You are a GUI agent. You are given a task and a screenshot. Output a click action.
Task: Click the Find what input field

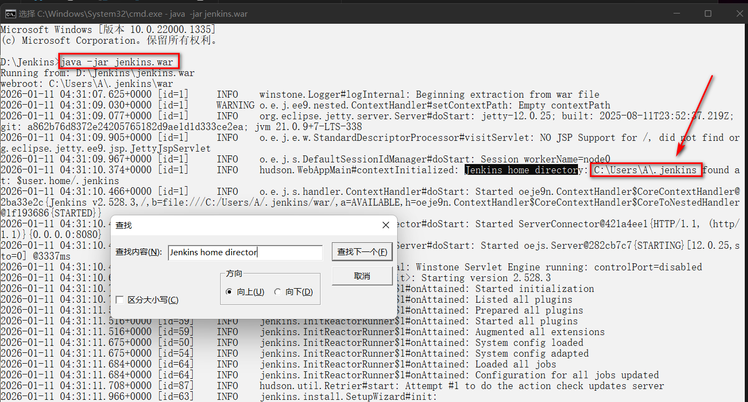point(245,252)
